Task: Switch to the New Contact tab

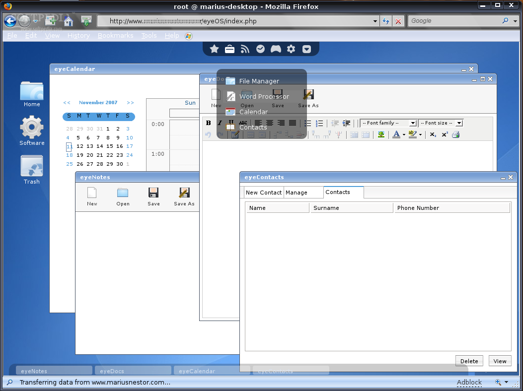Action: 264,193
